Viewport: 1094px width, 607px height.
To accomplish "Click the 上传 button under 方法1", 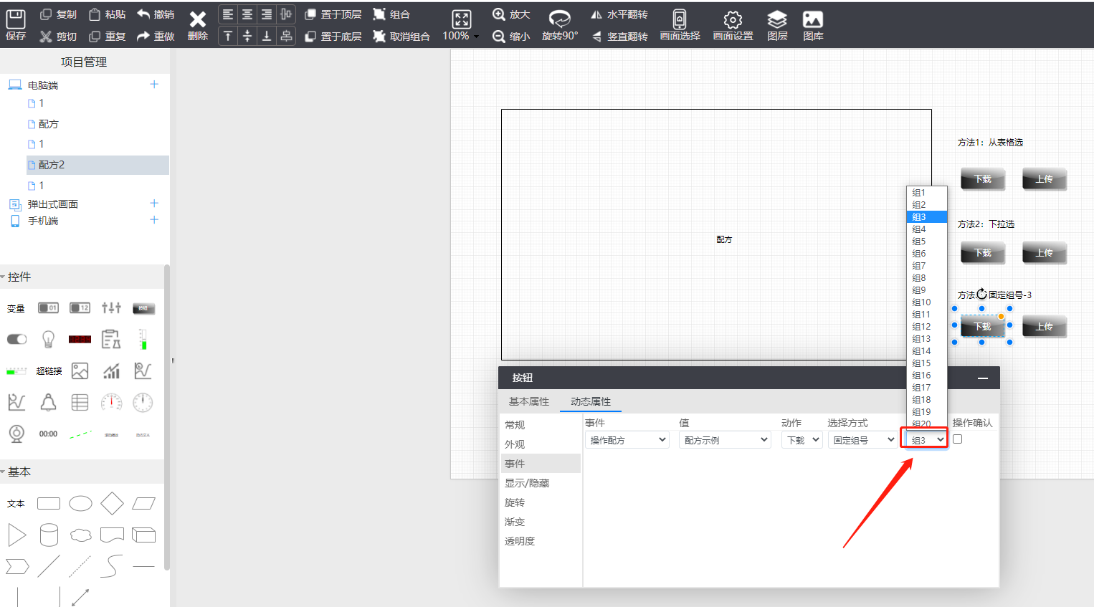I will 1044,179.
